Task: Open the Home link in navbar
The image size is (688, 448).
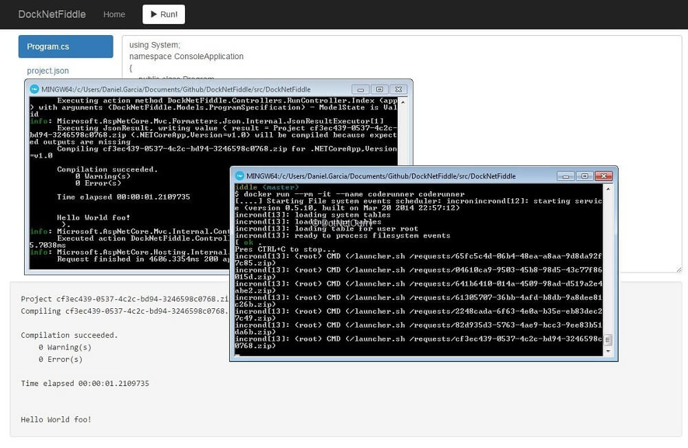Action: [114, 14]
